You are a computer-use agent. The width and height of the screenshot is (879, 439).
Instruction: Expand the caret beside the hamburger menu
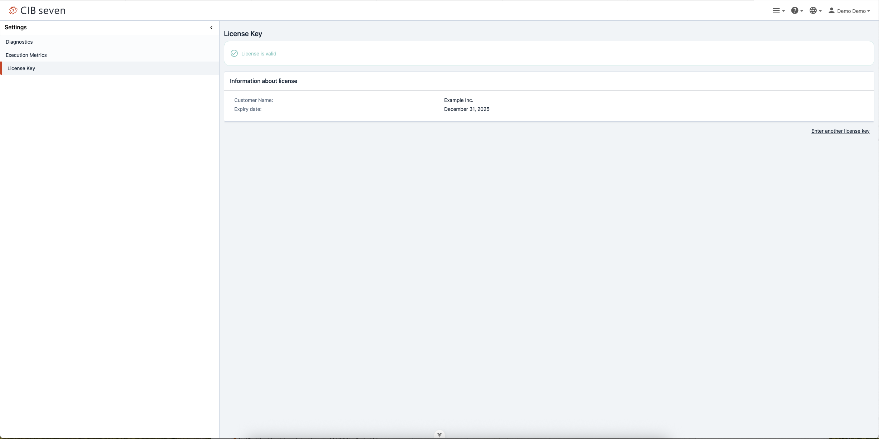coord(784,11)
